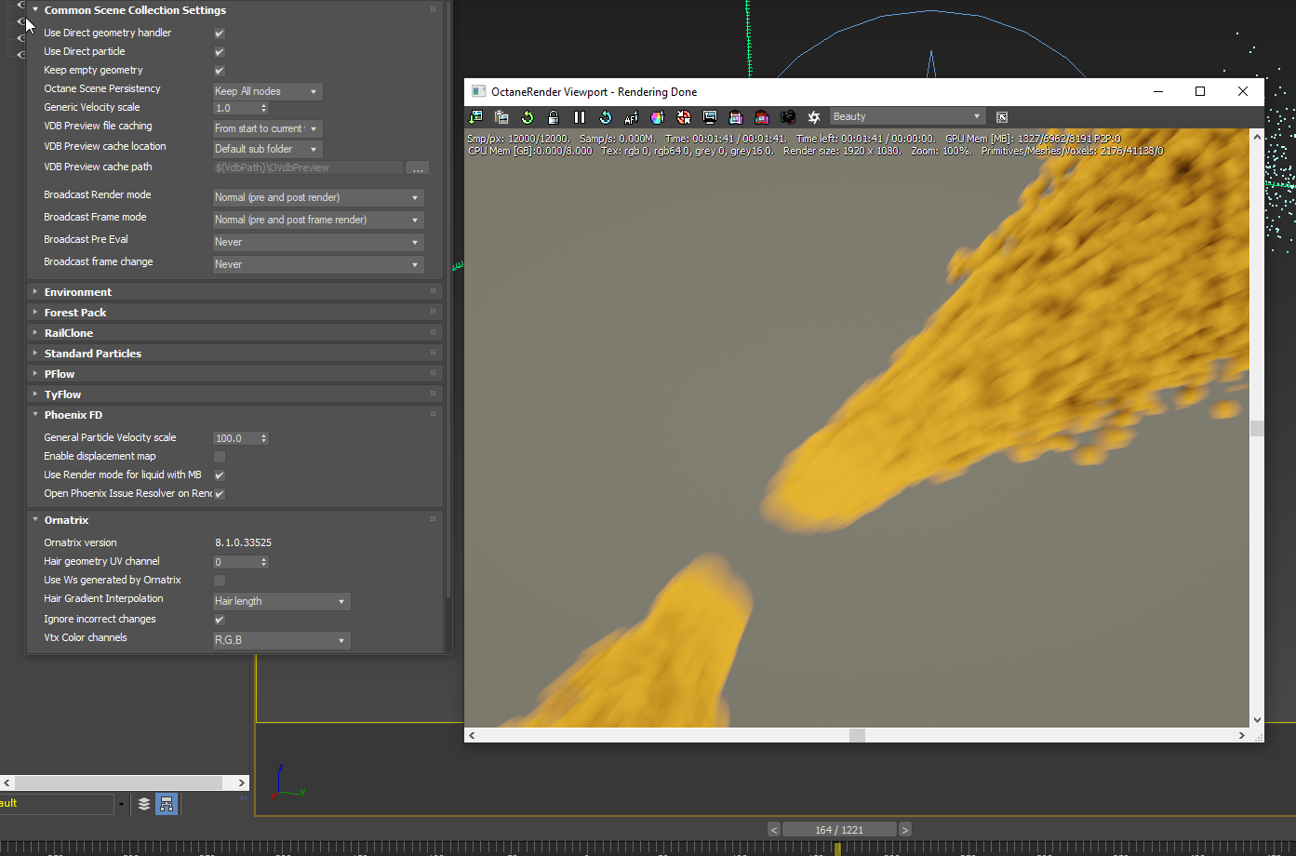The image size is (1296, 856).
Task: Click the red film region icon
Action: click(762, 117)
